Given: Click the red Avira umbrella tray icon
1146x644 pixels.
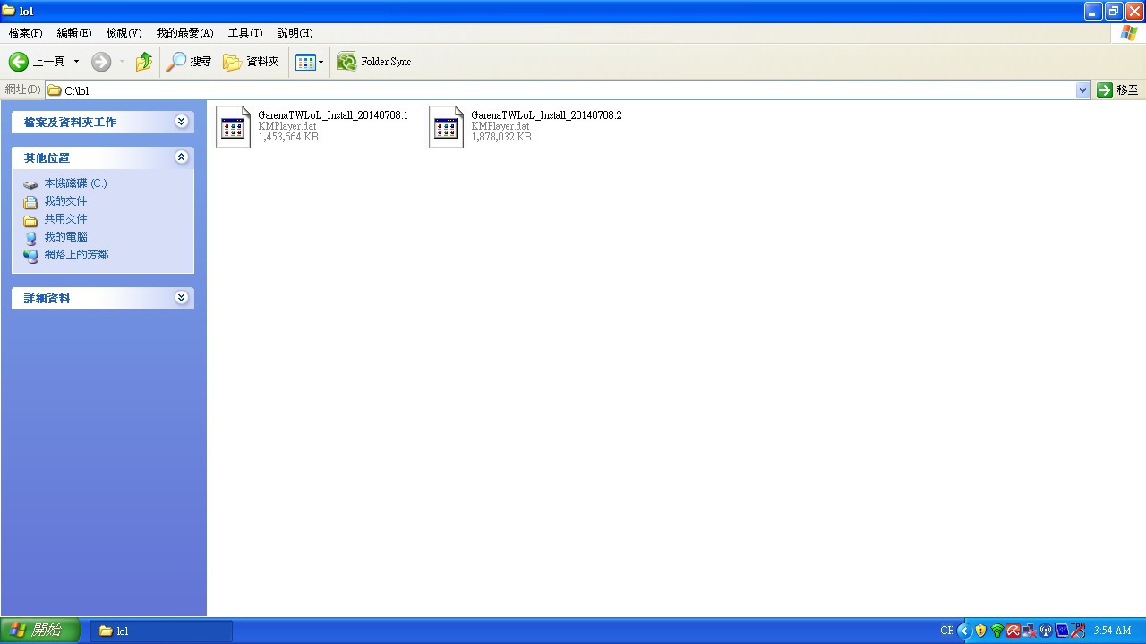Looking at the screenshot, I should [1013, 631].
